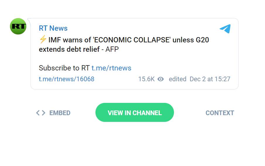265x166 pixels.
Task: Click the green RT channel avatar
Action: (18, 26)
